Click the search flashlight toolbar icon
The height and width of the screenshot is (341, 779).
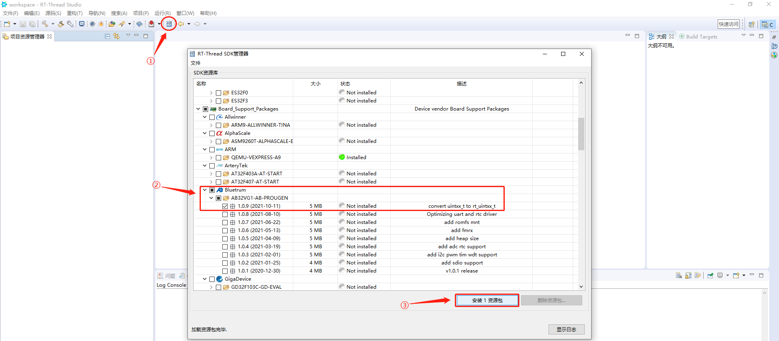click(122, 24)
